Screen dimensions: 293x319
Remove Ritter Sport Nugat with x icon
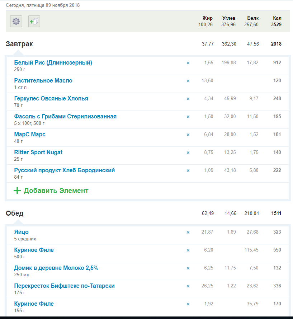[188, 153]
